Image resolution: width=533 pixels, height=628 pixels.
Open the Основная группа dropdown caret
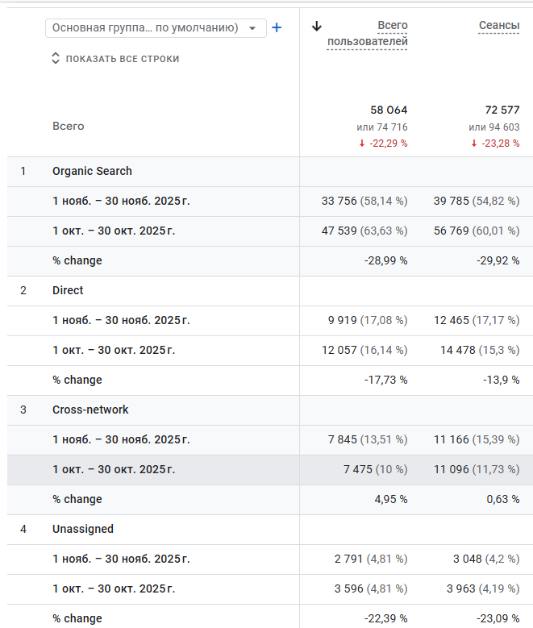coord(252,28)
